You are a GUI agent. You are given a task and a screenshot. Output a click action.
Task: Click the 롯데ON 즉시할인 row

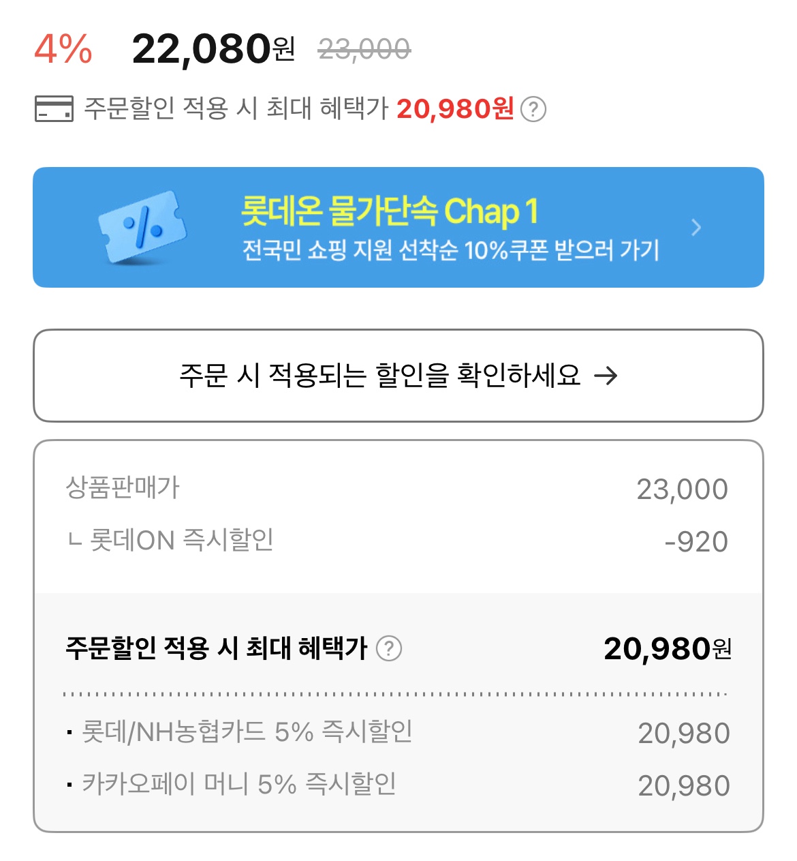click(x=398, y=541)
